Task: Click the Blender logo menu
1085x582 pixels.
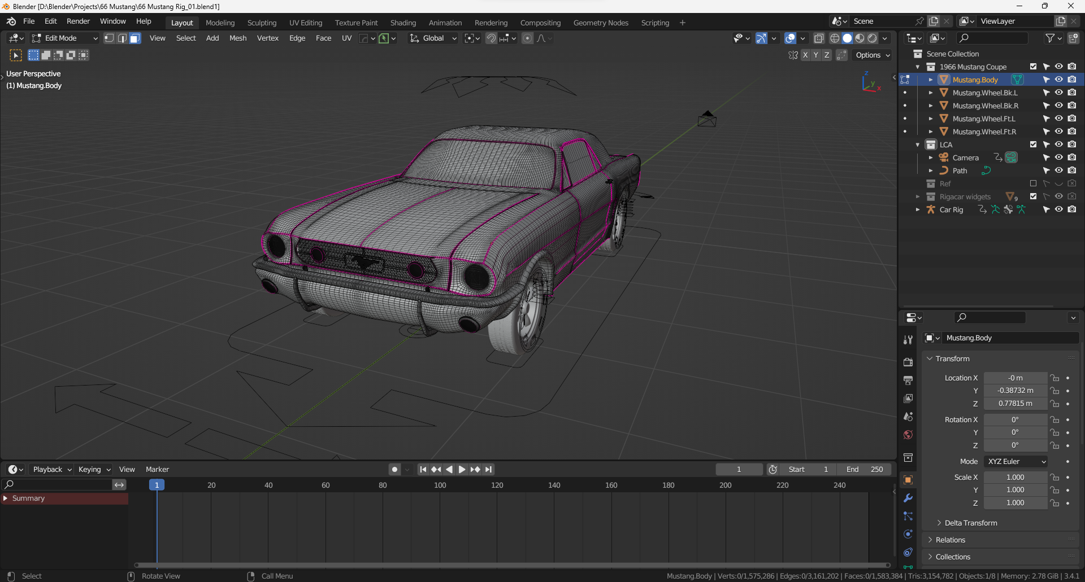Action: 11,21
